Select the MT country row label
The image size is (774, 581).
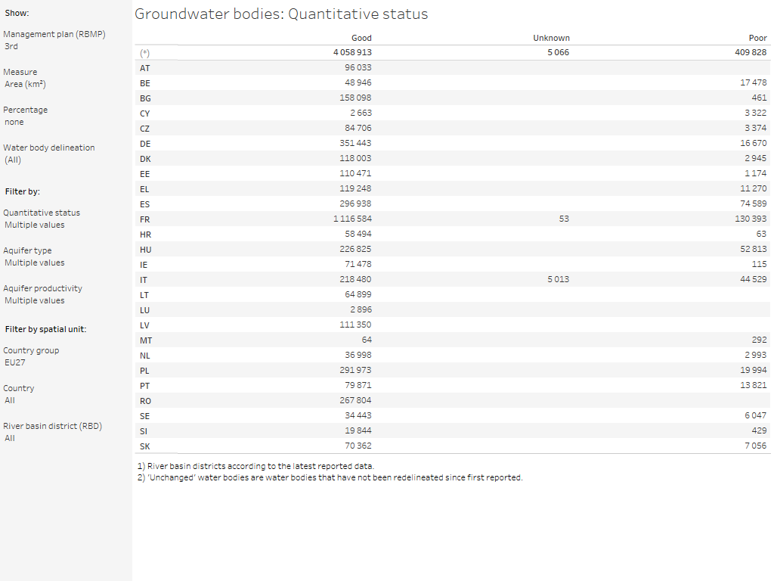click(146, 340)
